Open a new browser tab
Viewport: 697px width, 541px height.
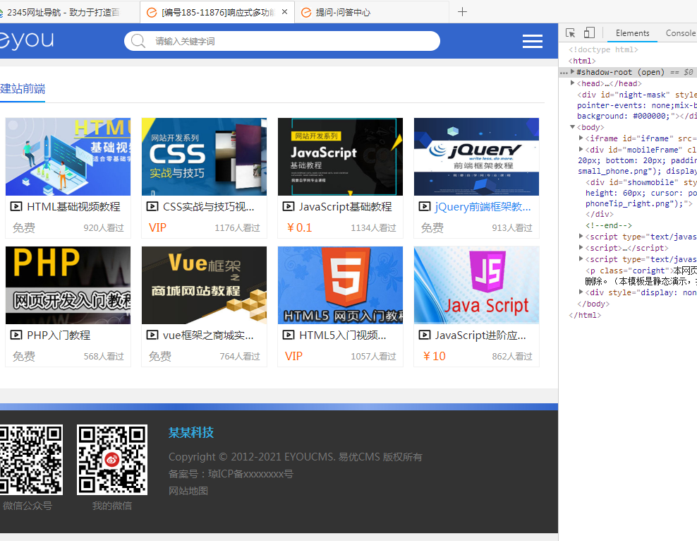tap(462, 12)
